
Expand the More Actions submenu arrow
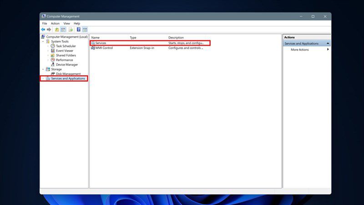pos(328,50)
